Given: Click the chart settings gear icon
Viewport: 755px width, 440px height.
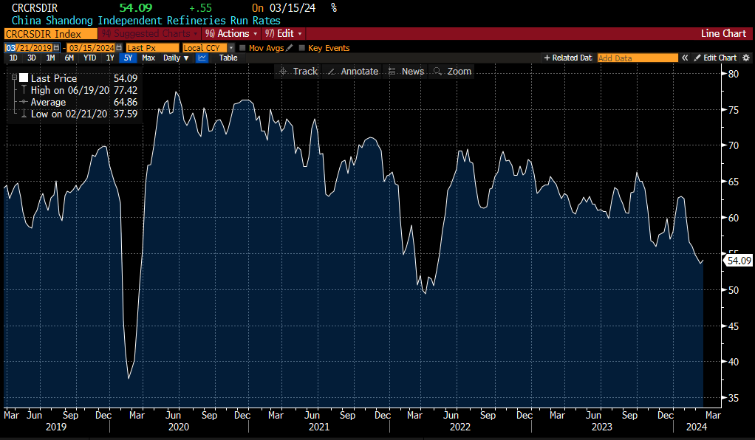Looking at the screenshot, I should (746, 58).
